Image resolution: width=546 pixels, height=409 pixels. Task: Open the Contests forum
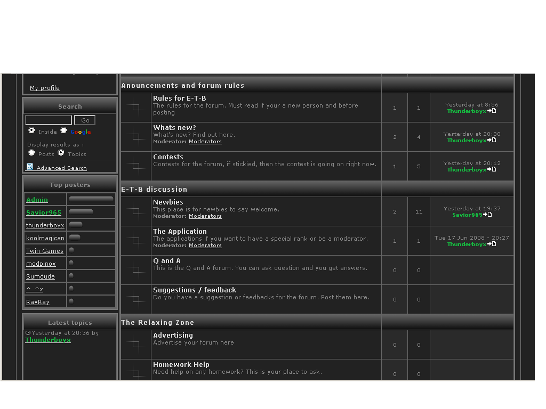(168, 157)
